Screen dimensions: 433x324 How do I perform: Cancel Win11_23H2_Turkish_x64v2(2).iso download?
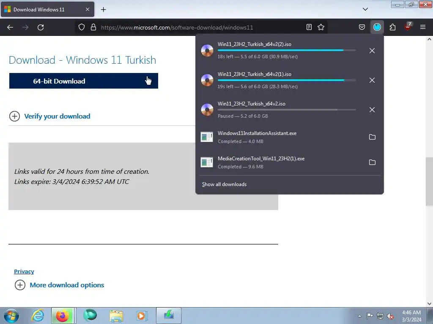coord(372,51)
